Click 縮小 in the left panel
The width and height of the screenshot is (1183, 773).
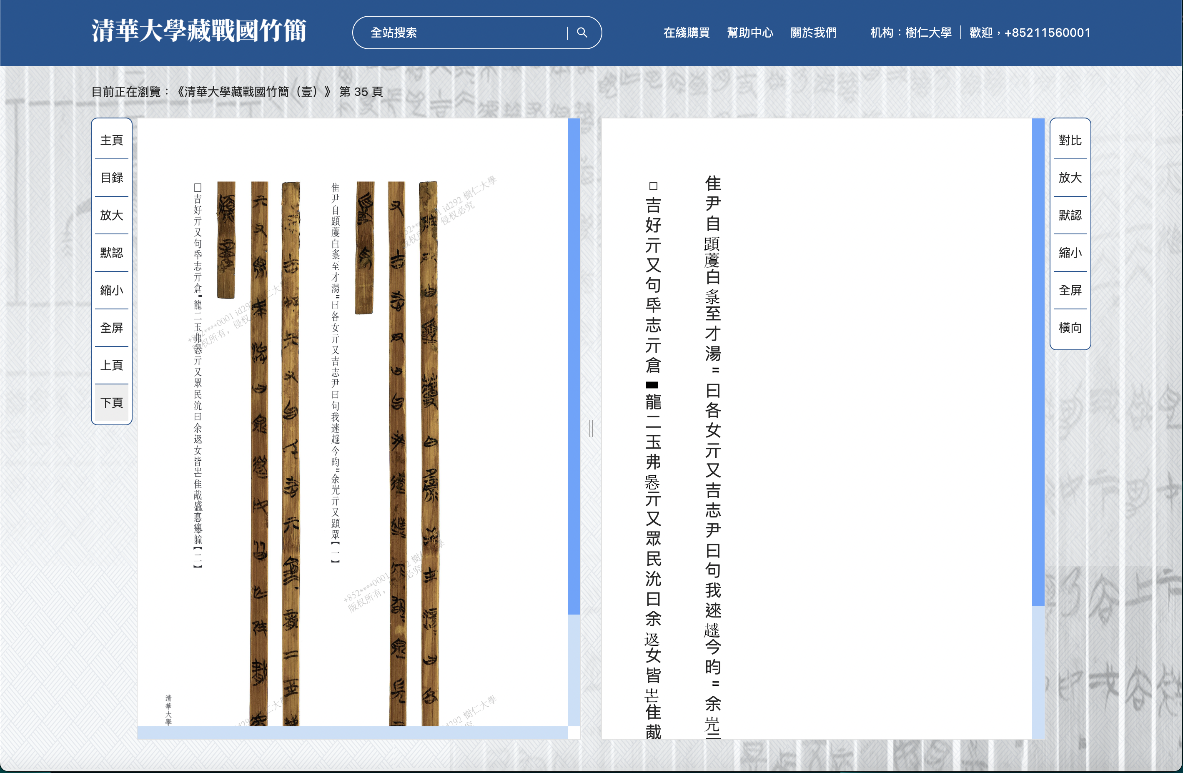pos(111,290)
